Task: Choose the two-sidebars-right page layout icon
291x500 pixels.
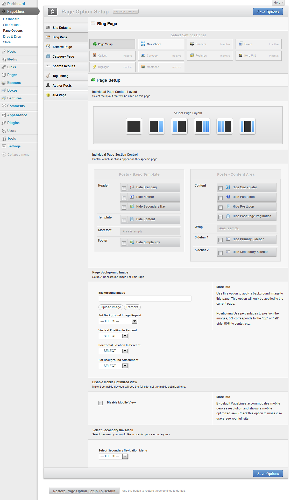Action: coord(202,126)
